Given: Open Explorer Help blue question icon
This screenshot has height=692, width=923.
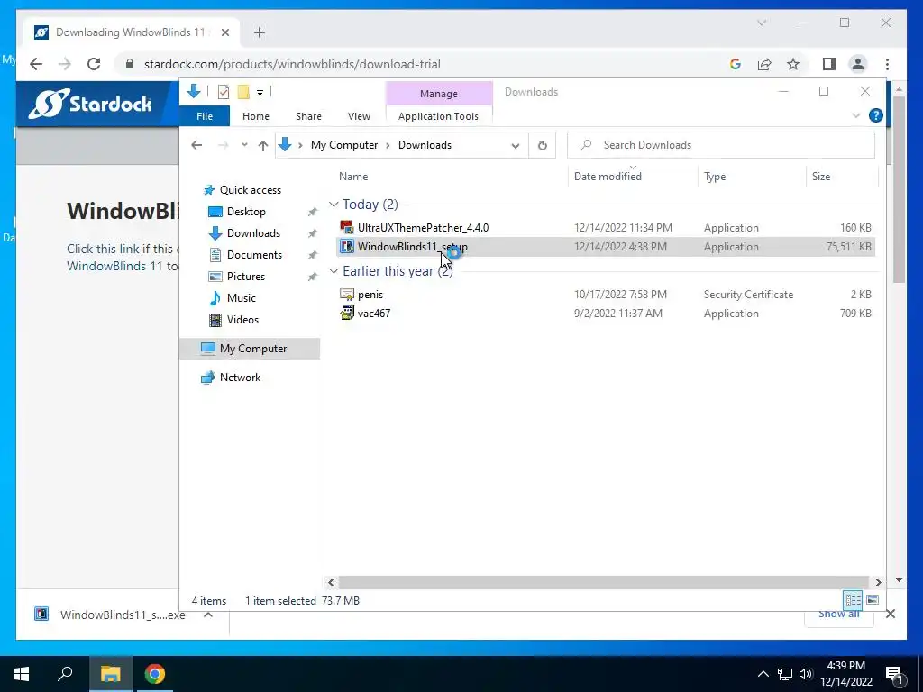Looking at the screenshot, I should [875, 115].
